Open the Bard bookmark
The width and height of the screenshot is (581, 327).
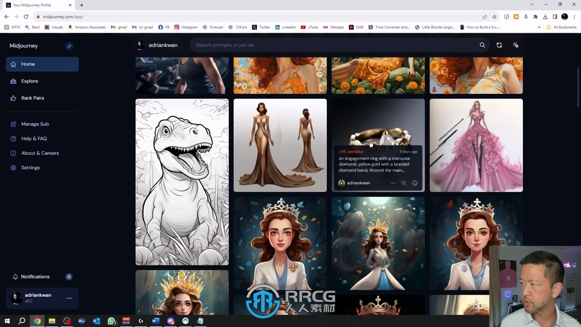(x=32, y=27)
